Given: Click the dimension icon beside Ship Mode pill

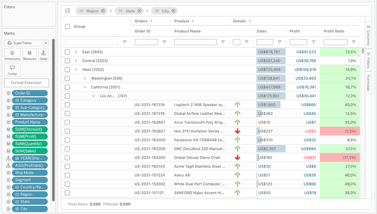Looking at the screenshot, I should click(x=8, y=173).
